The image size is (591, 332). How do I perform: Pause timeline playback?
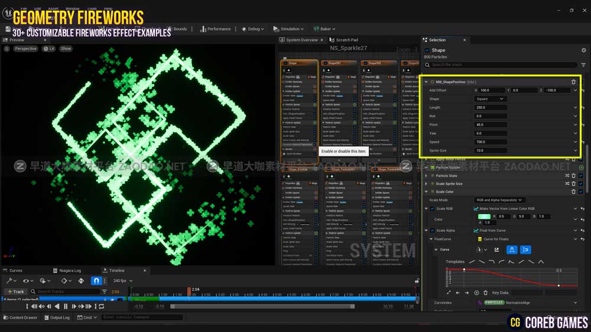click(66, 307)
